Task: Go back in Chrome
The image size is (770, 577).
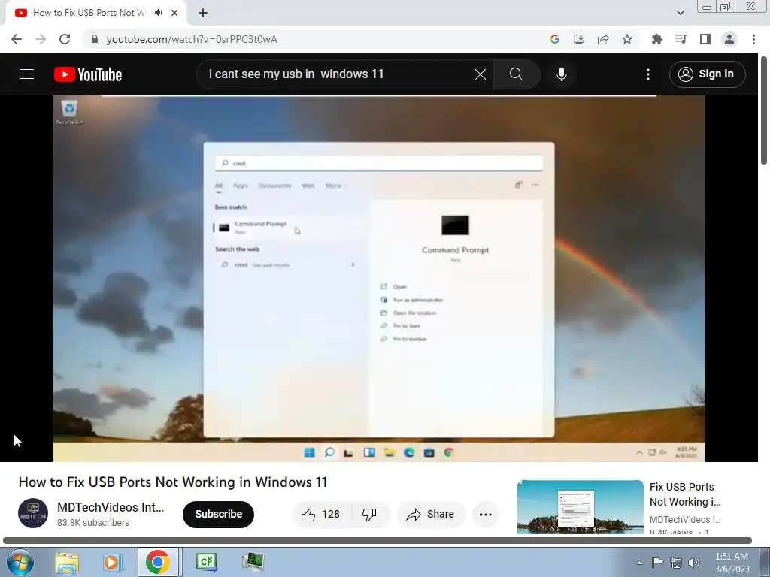Action: [x=17, y=39]
